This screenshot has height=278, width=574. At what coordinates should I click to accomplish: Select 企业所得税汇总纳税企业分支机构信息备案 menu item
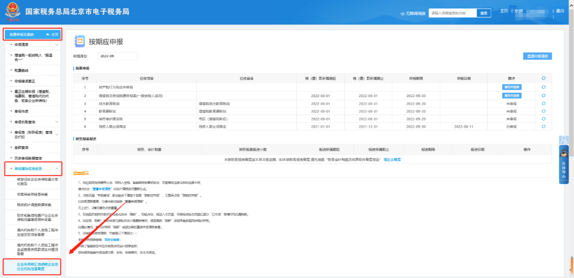pos(32,266)
